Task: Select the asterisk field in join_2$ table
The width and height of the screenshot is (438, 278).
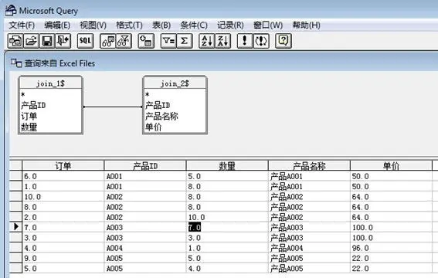Action: pyautogui.click(x=148, y=95)
